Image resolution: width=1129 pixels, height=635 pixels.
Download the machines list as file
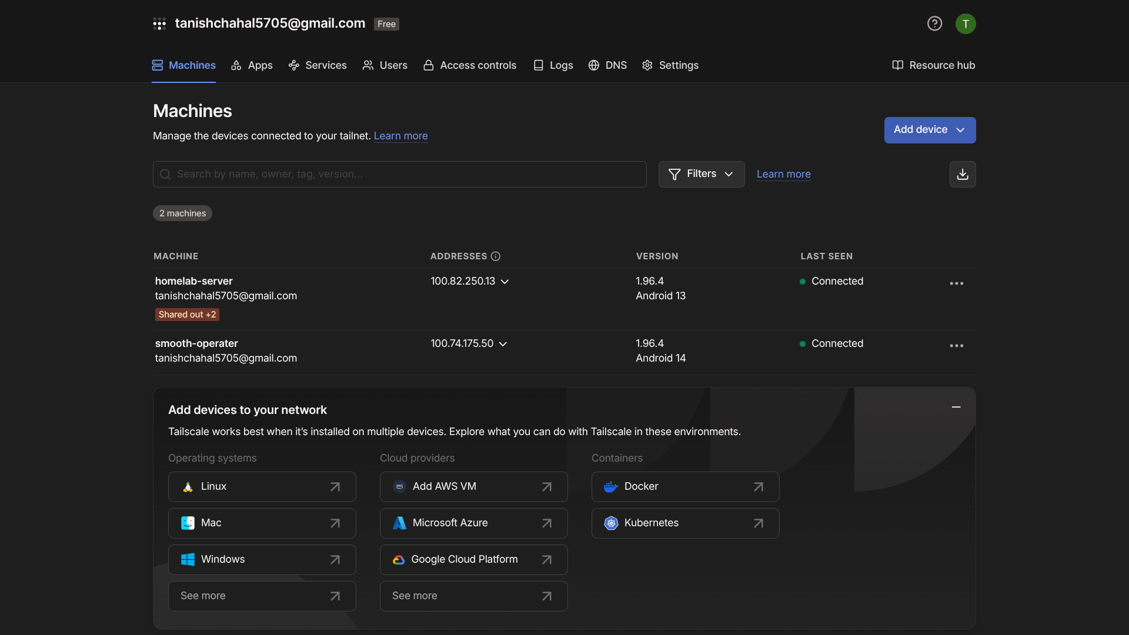click(x=963, y=174)
